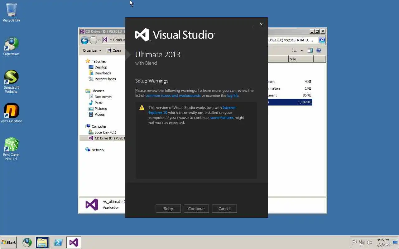
Task: Click the Retry button in the setup dialog
Action: pos(168,209)
